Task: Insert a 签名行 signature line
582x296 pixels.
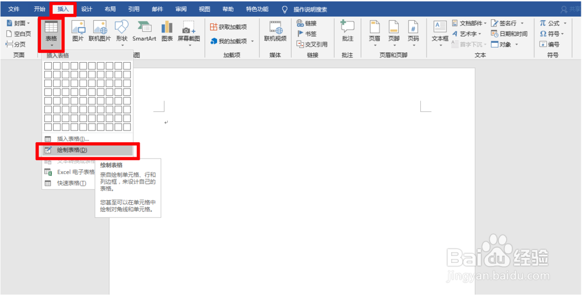Action: point(507,23)
